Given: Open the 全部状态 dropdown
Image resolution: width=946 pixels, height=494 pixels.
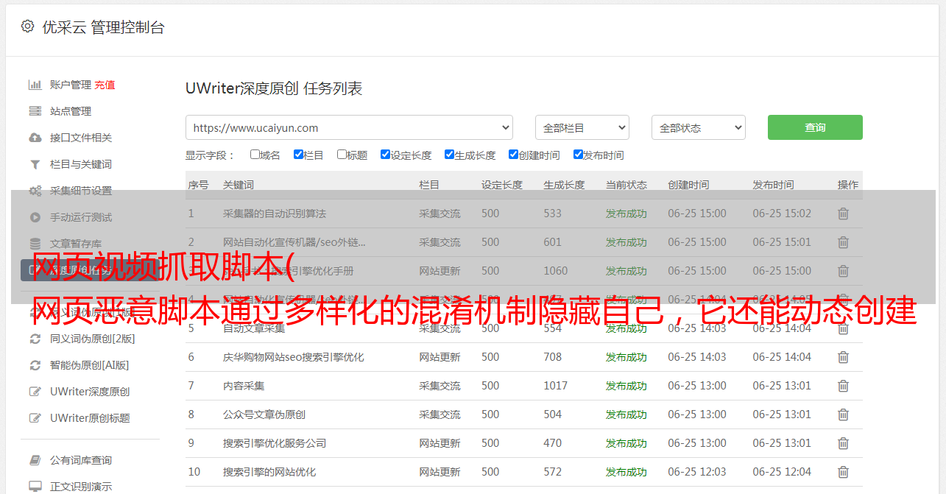Looking at the screenshot, I should [x=699, y=127].
